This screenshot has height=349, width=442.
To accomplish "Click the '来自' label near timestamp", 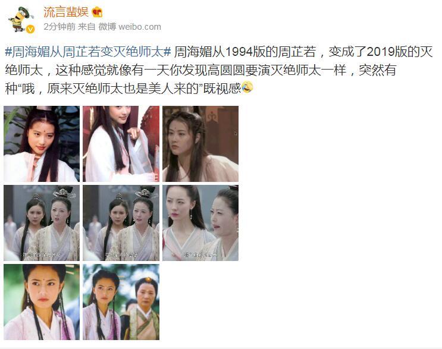I will pyautogui.click(x=86, y=27).
